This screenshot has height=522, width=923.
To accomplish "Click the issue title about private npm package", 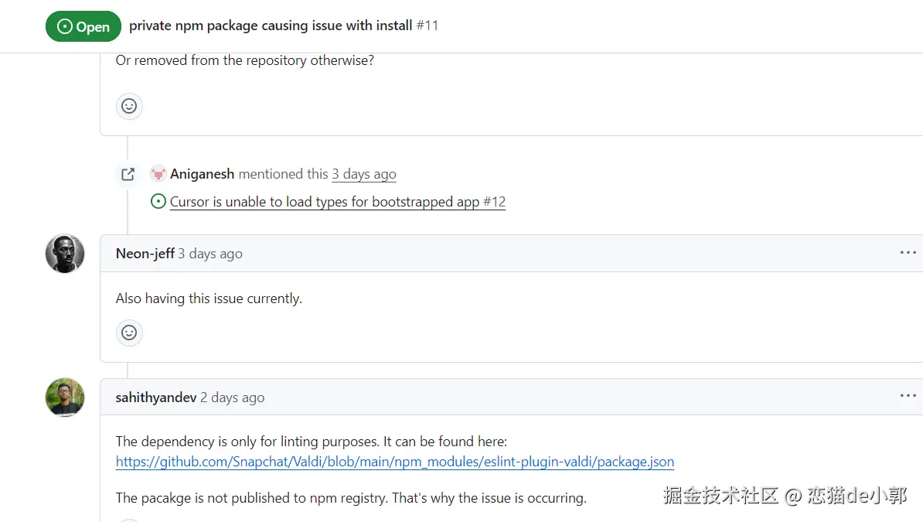I will pyautogui.click(x=270, y=26).
